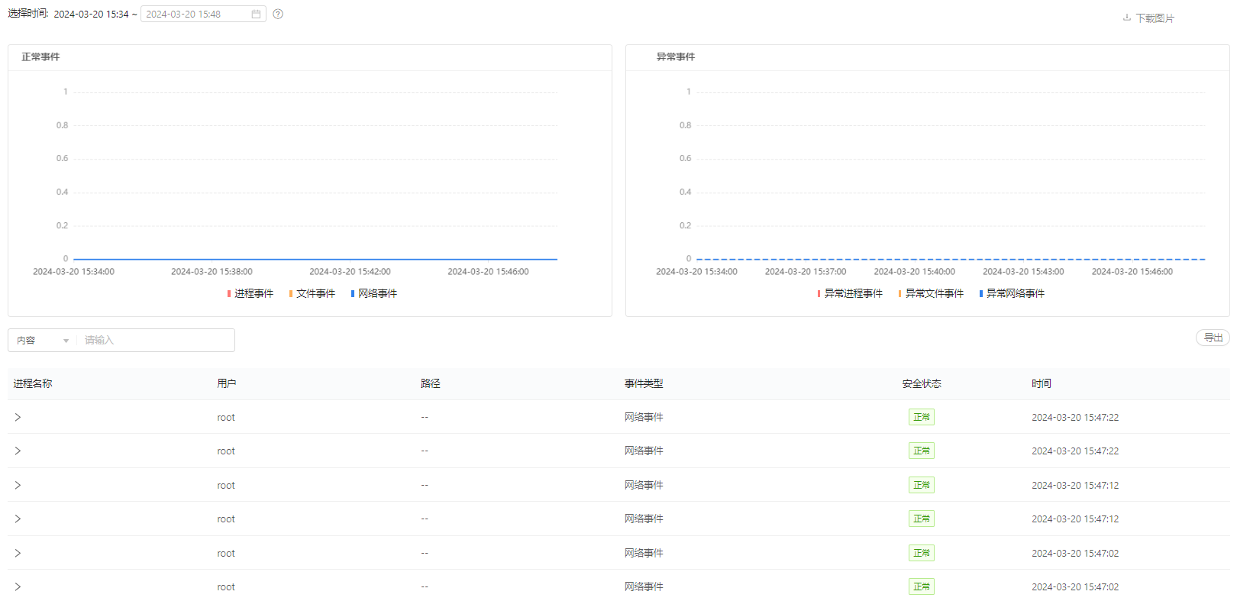The width and height of the screenshot is (1237, 601).
Task: Expand the first row at 15:47:02
Action: tap(18, 553)
